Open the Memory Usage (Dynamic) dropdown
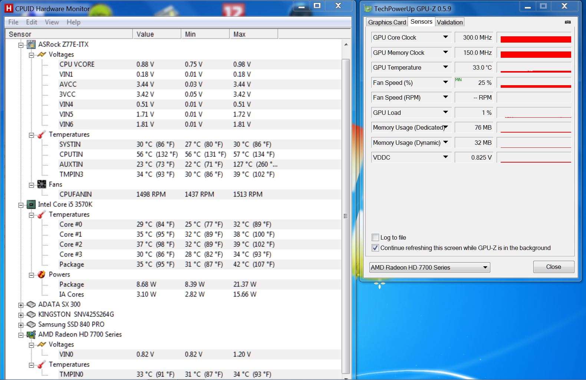This screenshot has height=380, width=586. [x=446, y=142]
